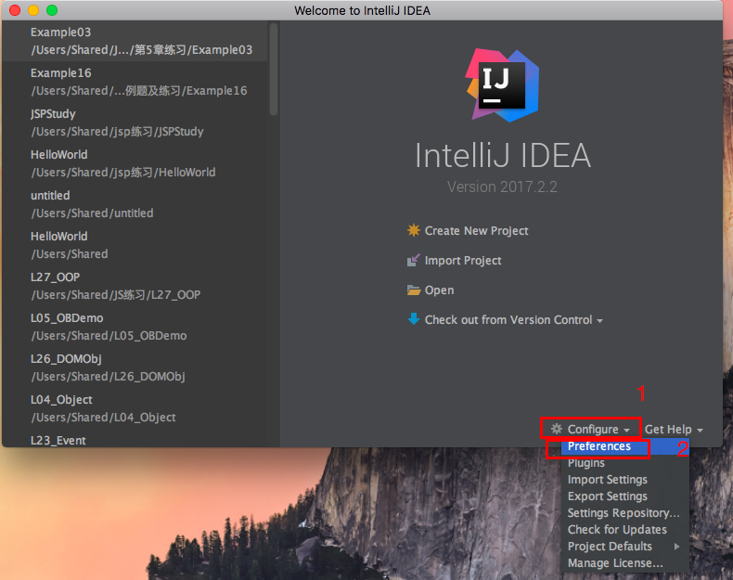
Task: Click path /Users/Shared/L26_DOMObj
Action: (108, 377)
